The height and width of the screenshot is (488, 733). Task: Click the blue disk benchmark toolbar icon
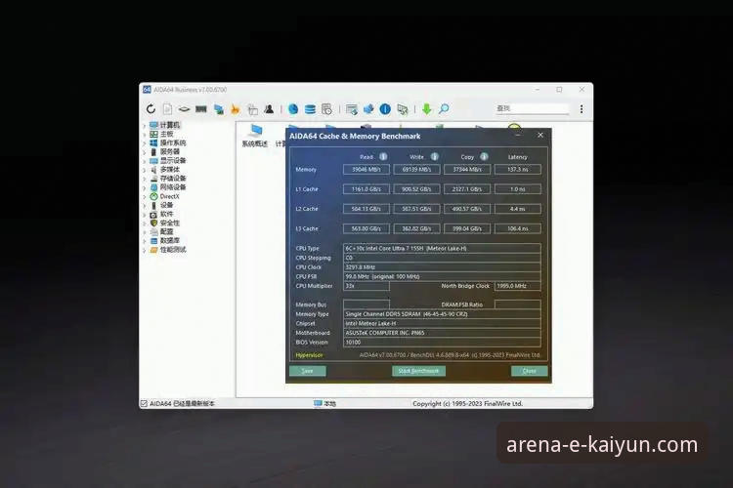point(293,108)
